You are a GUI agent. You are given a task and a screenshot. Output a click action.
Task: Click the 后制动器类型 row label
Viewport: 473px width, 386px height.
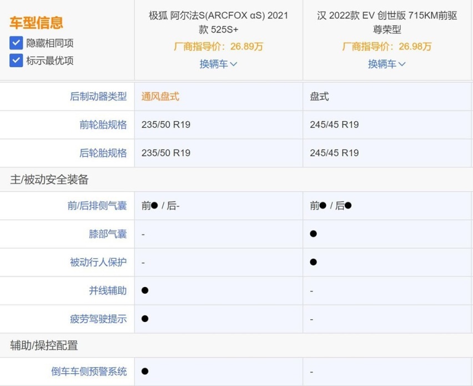[98, 96]
